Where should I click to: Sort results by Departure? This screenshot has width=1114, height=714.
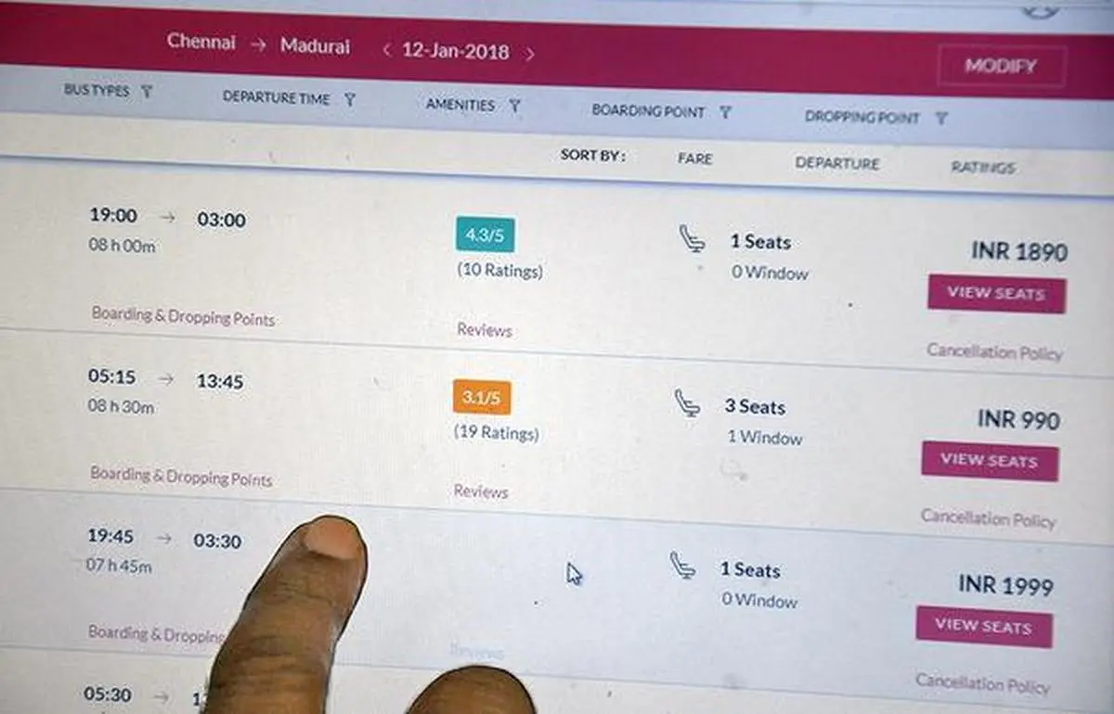[836, 163]
